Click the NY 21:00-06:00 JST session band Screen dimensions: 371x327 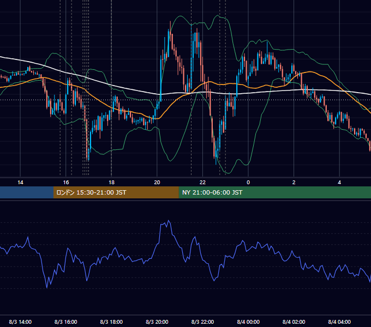[x=274, y=192]
